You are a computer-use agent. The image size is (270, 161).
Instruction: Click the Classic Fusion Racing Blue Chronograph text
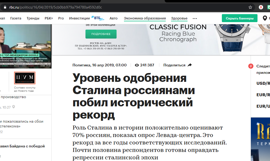coord(178,33)
